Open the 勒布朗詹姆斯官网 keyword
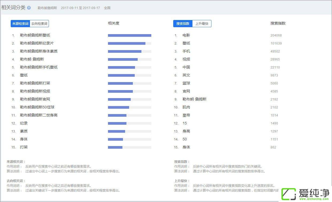 pos(35,99)
